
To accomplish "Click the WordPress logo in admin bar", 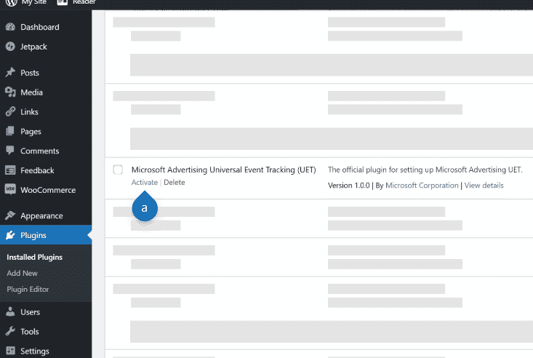I will (x=12, y=3).
